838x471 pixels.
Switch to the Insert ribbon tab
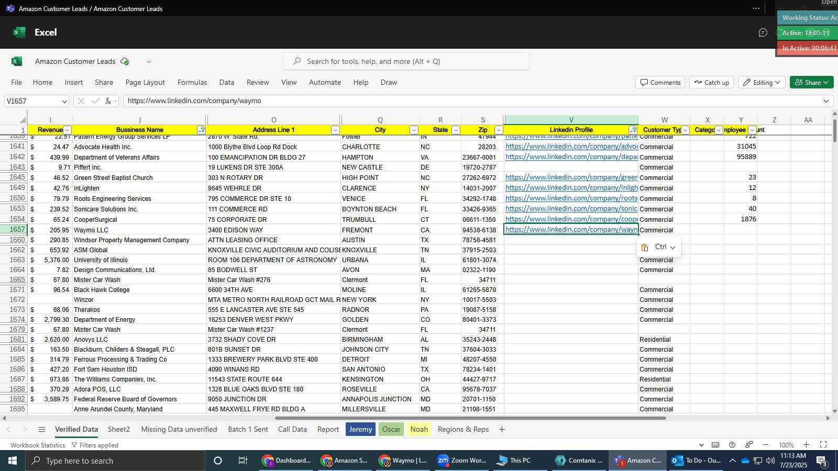(74, 82)
